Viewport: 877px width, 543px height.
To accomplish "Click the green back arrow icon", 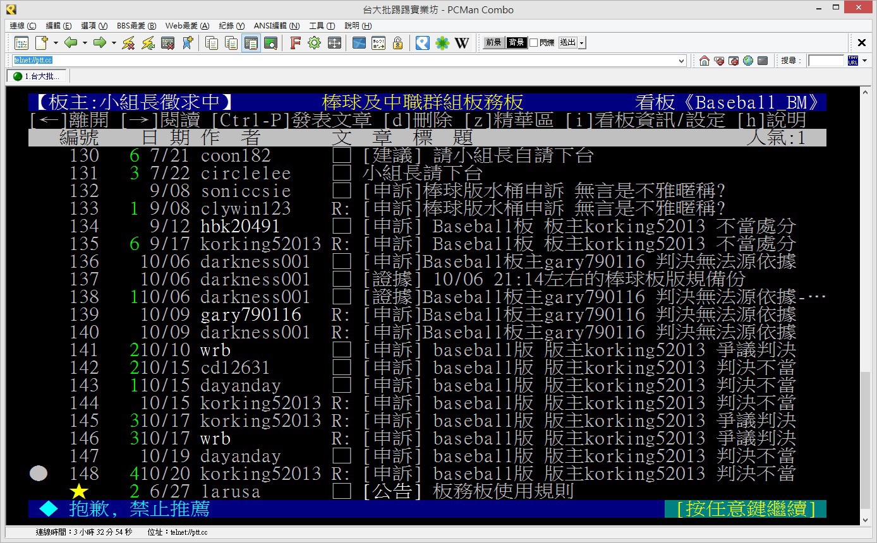I will tap(71, 43).
